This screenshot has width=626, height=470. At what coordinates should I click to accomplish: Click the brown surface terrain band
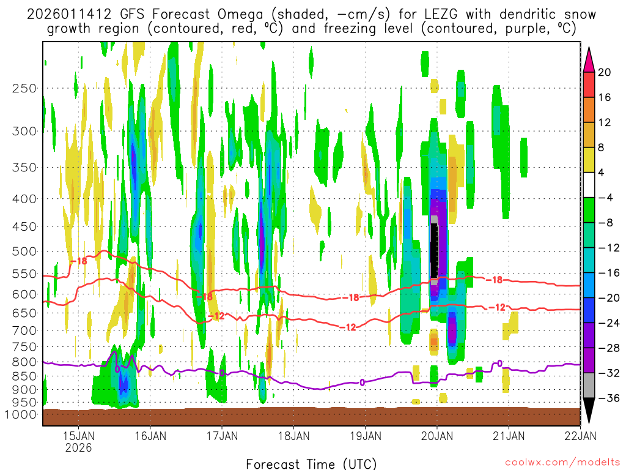click(x=311, y=417)
